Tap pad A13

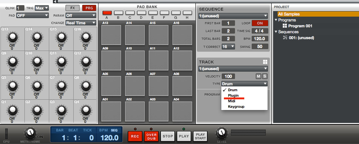(111, 35)
